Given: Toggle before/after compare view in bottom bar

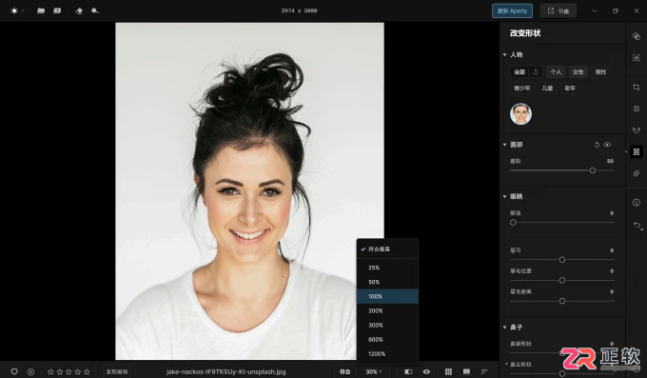Looking at the screenshot, I should click(408, 371).
